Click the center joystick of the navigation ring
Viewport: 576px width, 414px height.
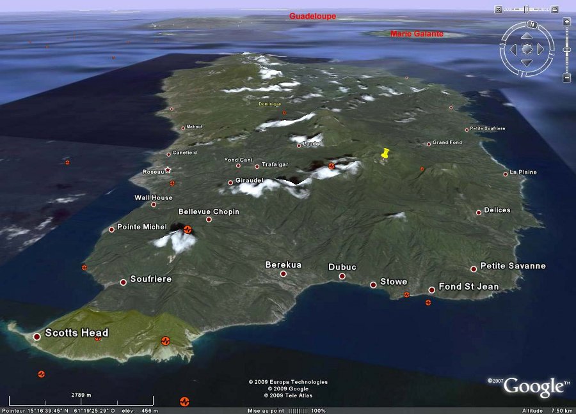[527, 49]
